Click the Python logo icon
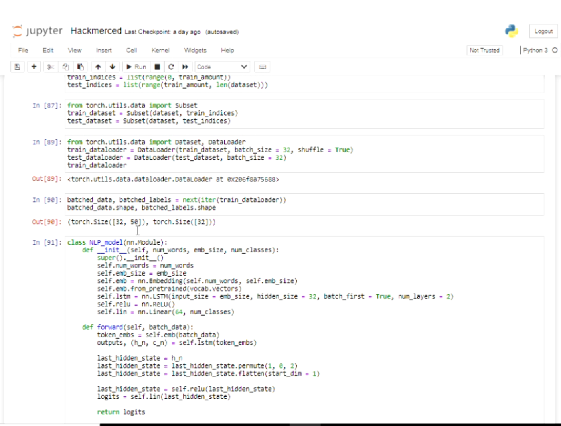The height and width of the screenshot is (426, 561). (x=512, y=31)
